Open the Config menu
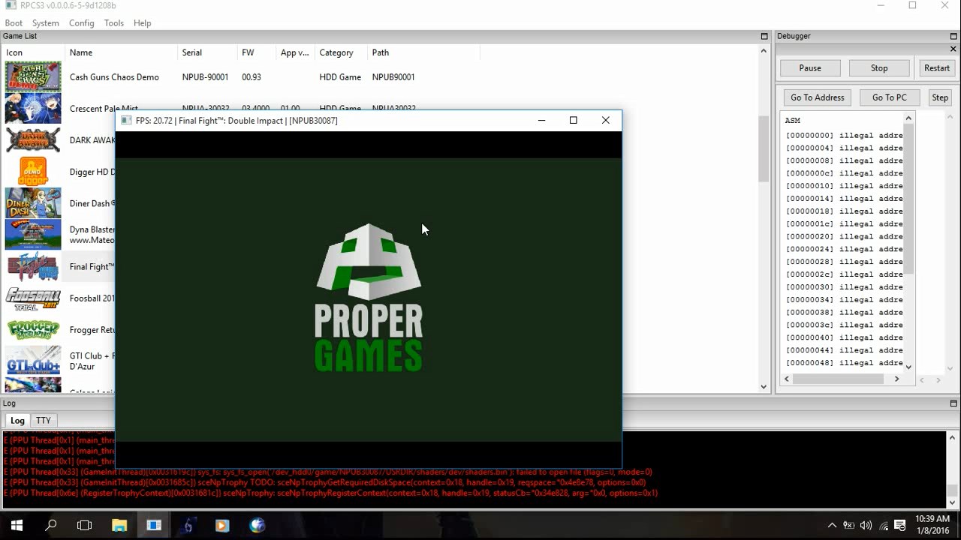Image resolution: width=961 pixels, height=540 pixels. pyautogui.click(x=81, y=23)
